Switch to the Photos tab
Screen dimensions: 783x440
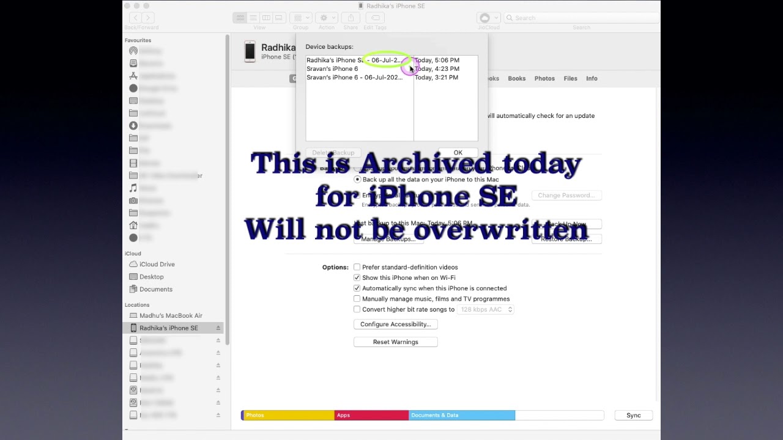tap(544, 78)
